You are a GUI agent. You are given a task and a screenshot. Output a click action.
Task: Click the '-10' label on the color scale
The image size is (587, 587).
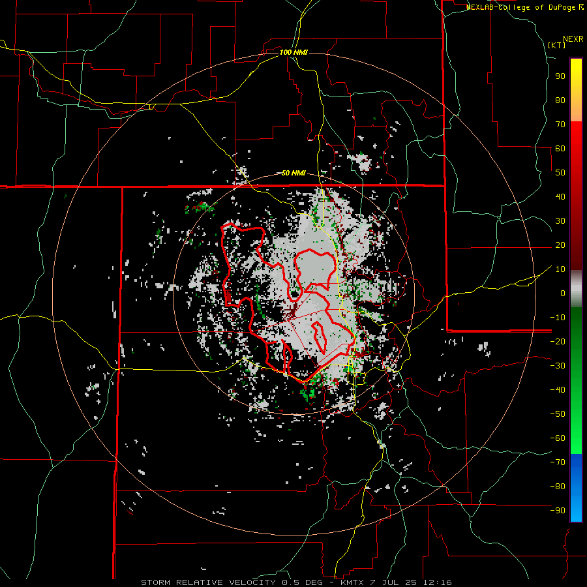click(558, 318)
